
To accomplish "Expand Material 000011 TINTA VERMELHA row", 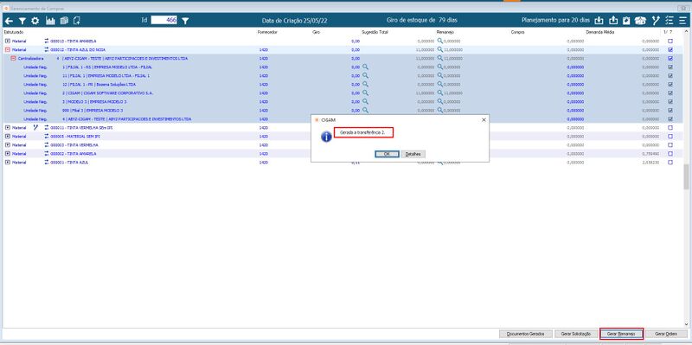I will pos(8,127).
